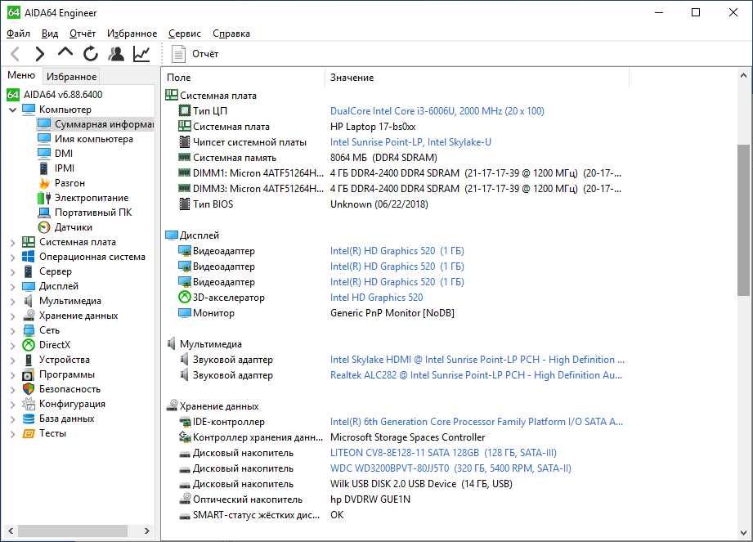Expand the Тесты tree node
Viewport: 753px width, 542px height.
coord(13,434)
